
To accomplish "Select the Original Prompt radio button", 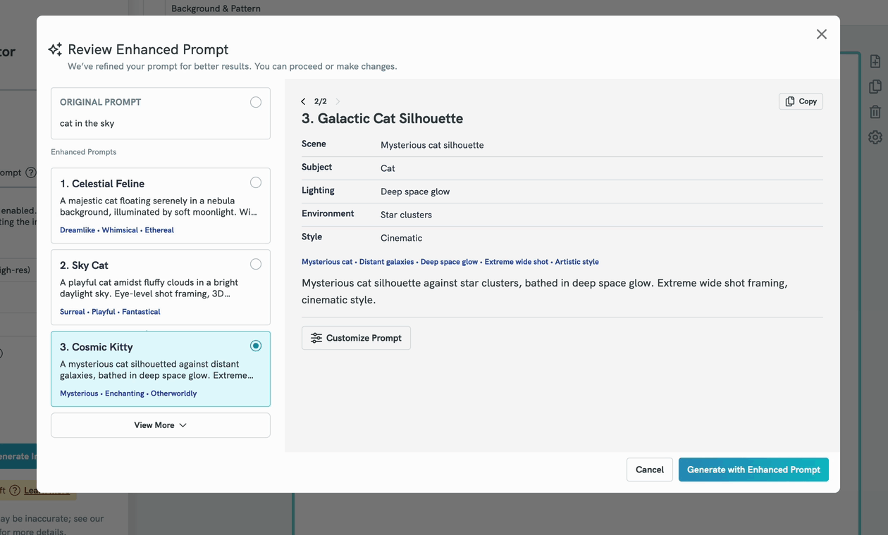I will (x=256, y=102).
